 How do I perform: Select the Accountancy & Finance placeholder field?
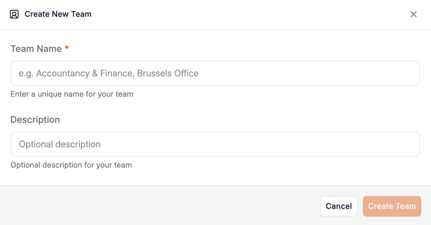pyautogui.click(x=215, y=73)
